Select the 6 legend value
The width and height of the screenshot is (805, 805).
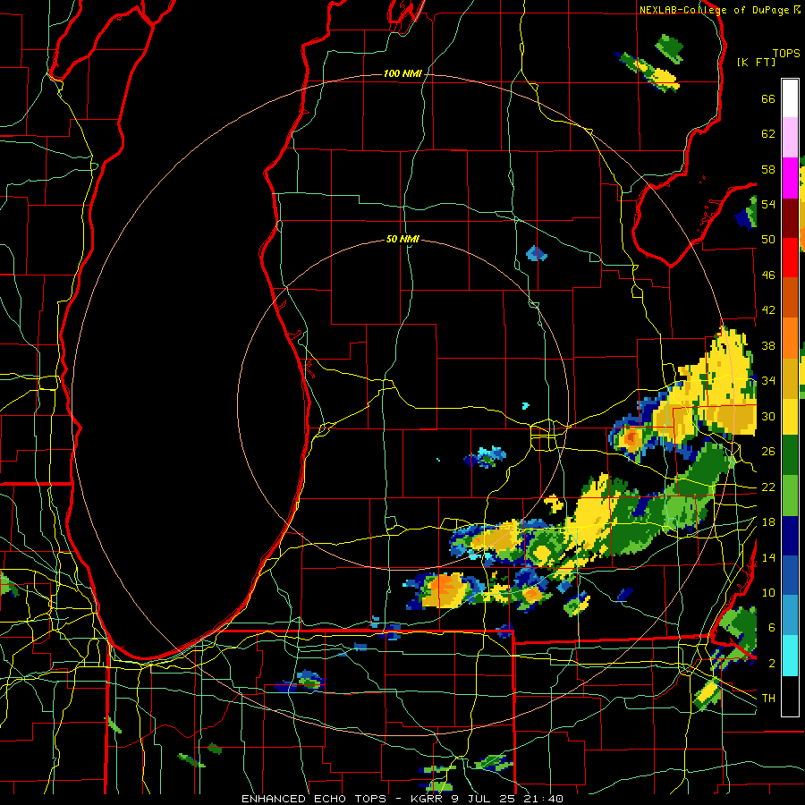(x=771, y=627)
